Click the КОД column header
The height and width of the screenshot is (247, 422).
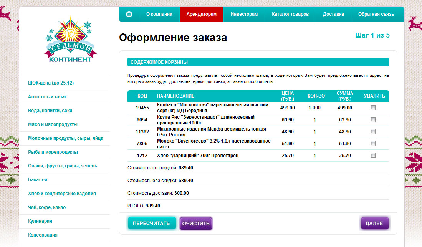click(142, 96)
